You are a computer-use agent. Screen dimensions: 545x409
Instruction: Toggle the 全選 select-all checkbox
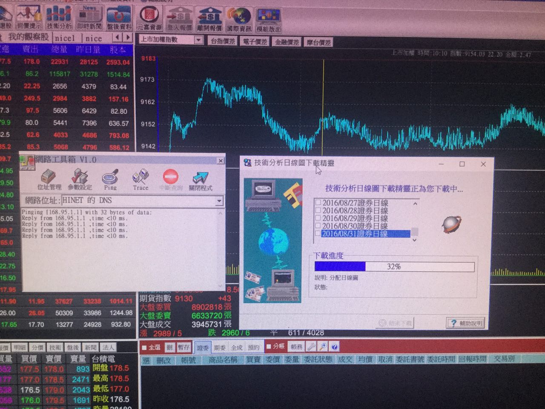(144, 347)
